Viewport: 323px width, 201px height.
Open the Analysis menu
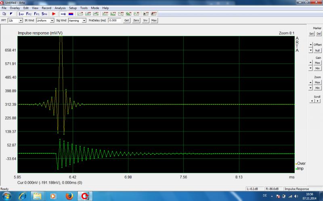pos(60,8)
